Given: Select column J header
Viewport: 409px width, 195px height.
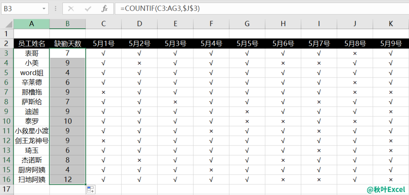Looking at the screenshot, I should pos(355,24).
